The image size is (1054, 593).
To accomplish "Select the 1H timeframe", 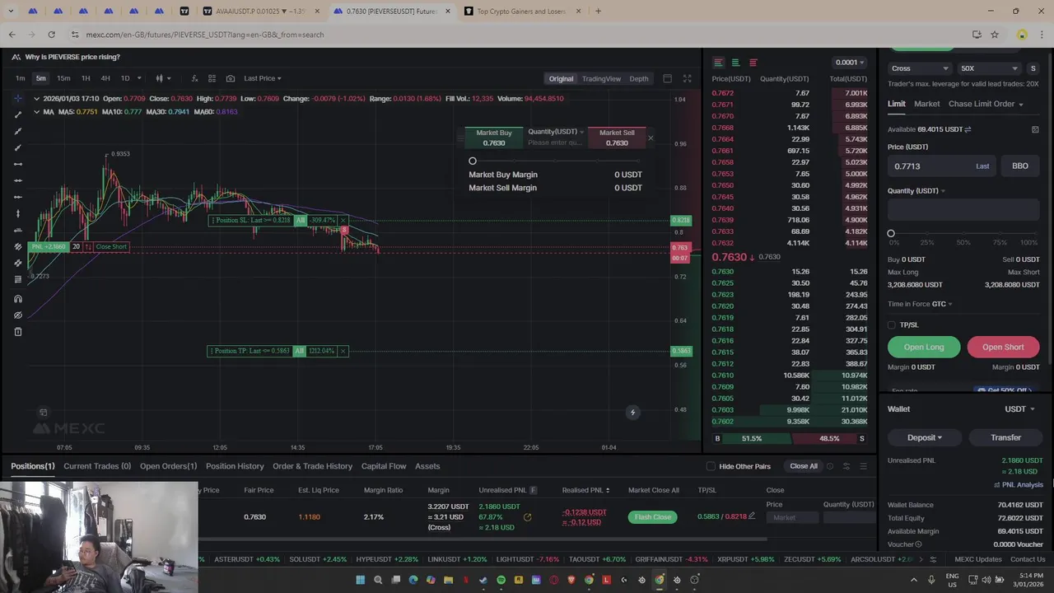I will [86, 78].
